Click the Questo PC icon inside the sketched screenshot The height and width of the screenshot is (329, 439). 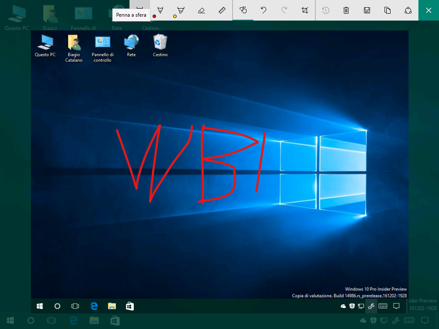point(45,45)
